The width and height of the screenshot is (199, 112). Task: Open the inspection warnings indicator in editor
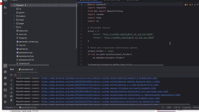pyautogui.click(x=192, y=5)
